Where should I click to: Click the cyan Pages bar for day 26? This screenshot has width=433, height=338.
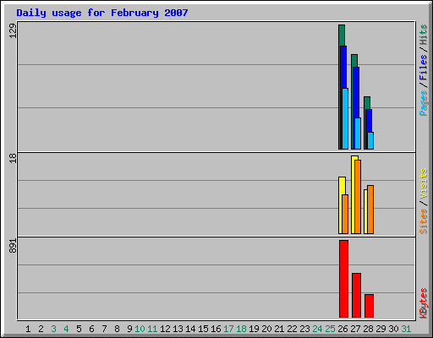[345, 118]
